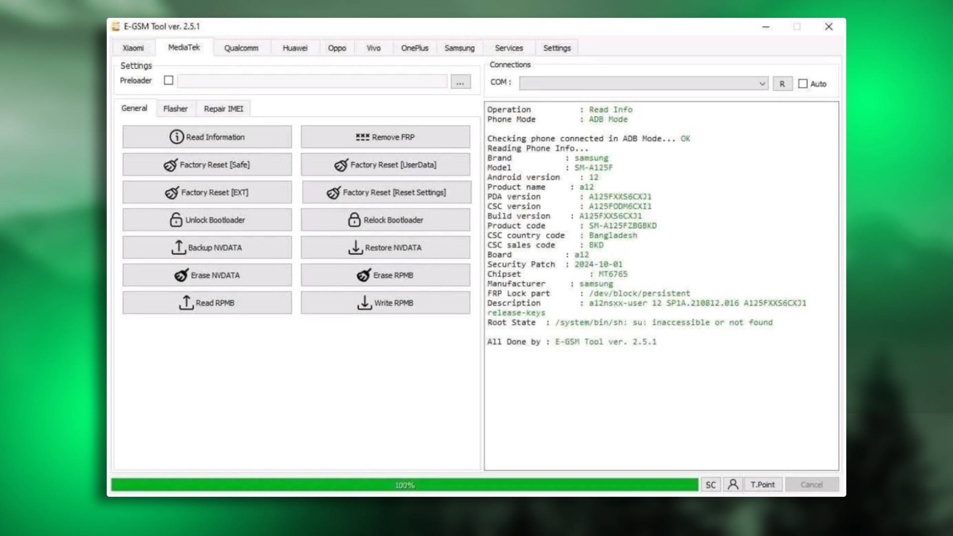This screenshot has width=953, height=536.
Task: Click the Erase RPMB icon
Action: pos(362,275)
